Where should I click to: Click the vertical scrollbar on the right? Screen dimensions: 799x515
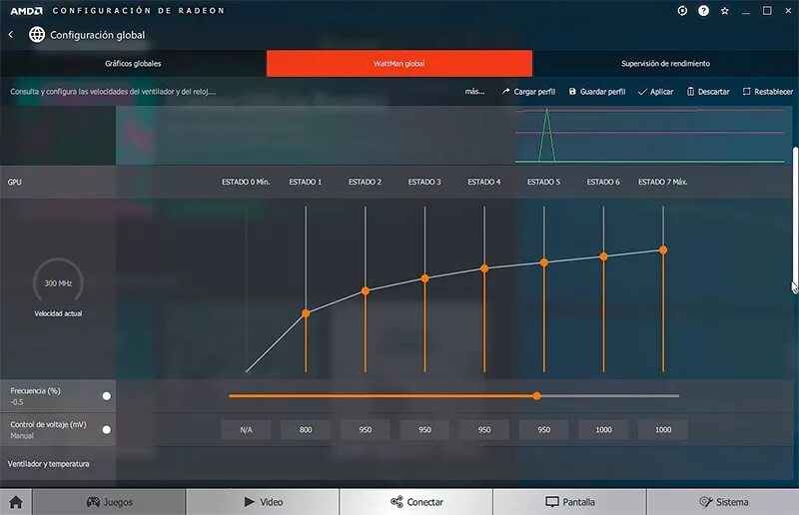[x=795, y=219]
